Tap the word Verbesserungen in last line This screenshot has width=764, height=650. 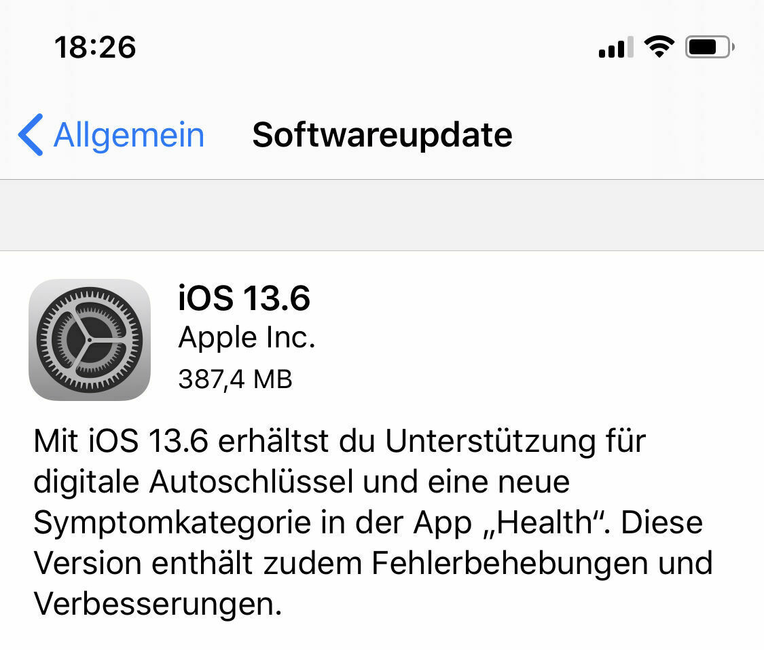pos(158,604)
